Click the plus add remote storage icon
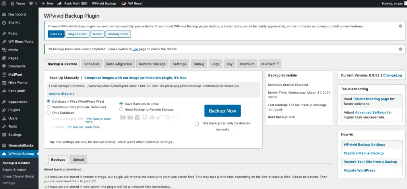The height and width of the screenshot is (189, 407). coord(174,118)
